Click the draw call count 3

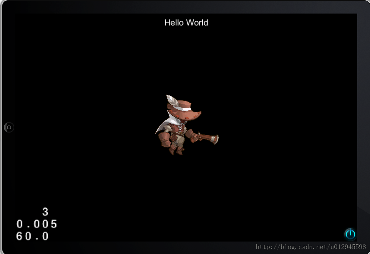point(45,212)
